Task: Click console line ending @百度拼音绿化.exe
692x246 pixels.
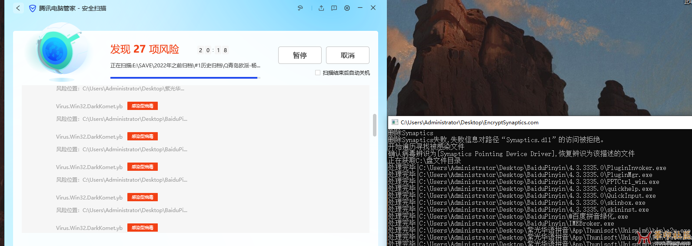Action: 508,216
